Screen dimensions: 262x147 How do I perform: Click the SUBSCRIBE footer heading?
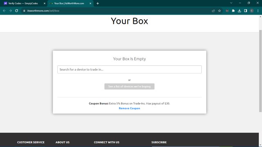pyautogui.click(x=159, y=143)
